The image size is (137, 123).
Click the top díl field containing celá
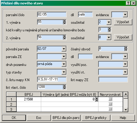(x=85, y=14)
